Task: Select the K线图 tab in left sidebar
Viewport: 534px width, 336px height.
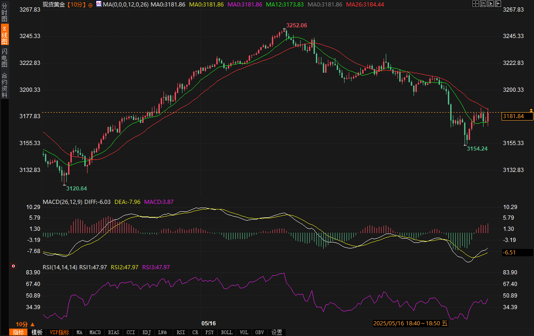Action: click(5, 34)
